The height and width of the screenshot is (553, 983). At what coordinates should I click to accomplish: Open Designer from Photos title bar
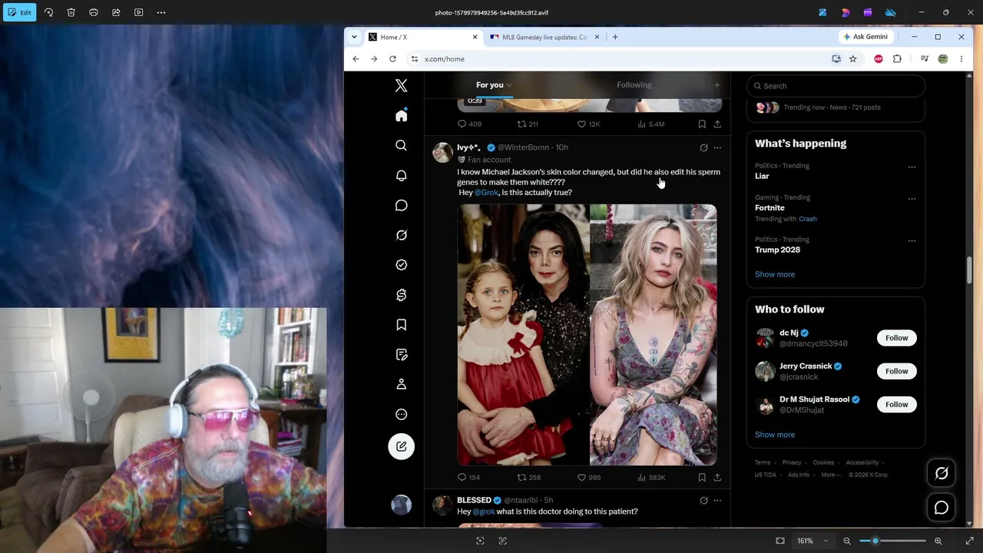(x=846, y=12)
